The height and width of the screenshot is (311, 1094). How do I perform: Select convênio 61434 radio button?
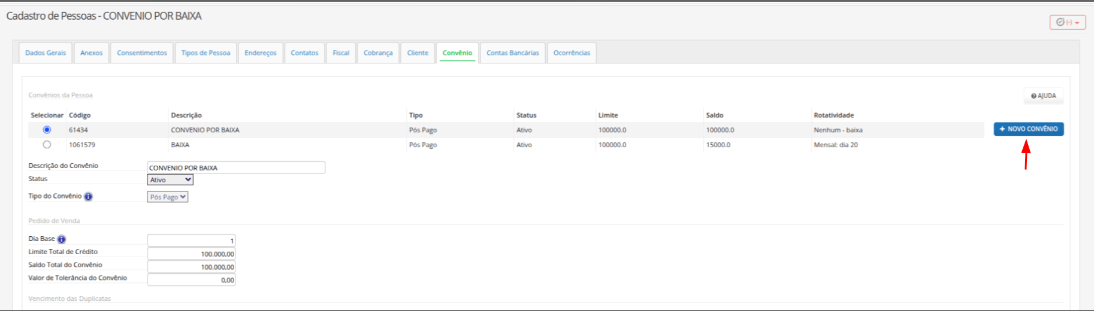pyautogui.click(x=47, y=130)
